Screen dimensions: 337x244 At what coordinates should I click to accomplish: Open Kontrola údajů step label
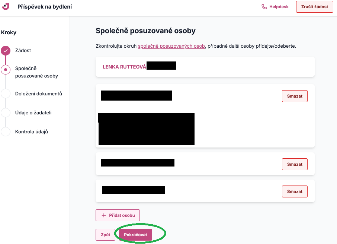point(31,131)
